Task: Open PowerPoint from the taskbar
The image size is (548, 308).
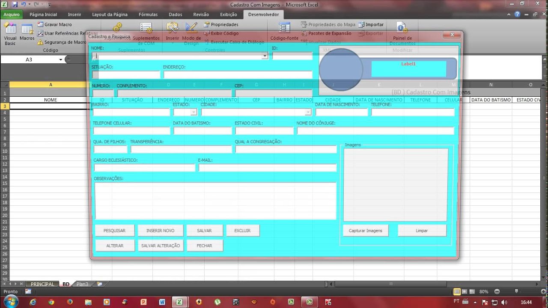Action: pos(143,302)
